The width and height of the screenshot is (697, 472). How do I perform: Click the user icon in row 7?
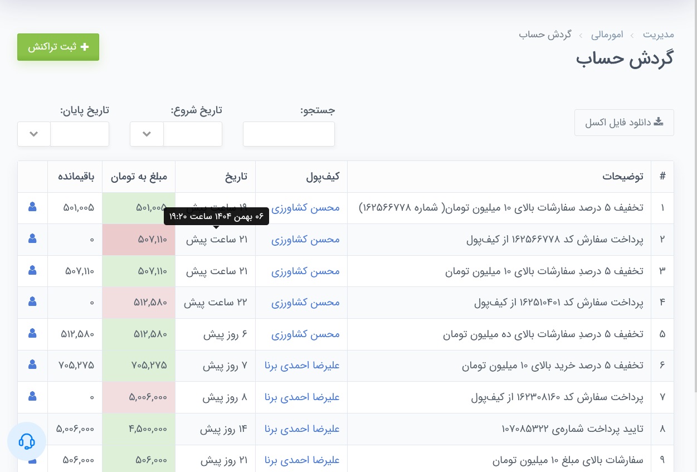(32, 396)
